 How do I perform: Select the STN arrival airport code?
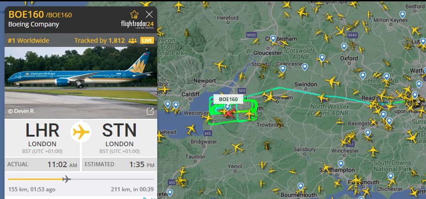click(x=119, y=130)
